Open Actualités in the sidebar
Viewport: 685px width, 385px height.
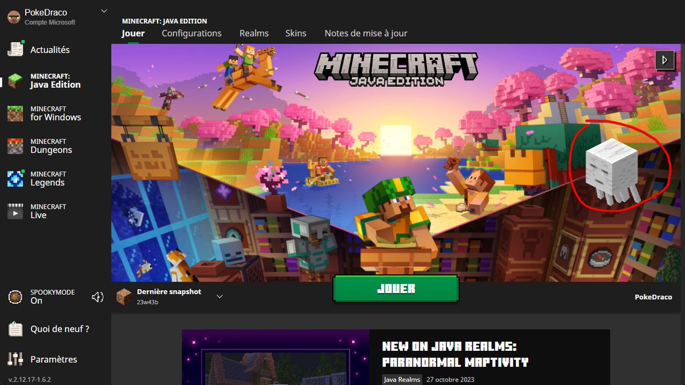(50, 50)
